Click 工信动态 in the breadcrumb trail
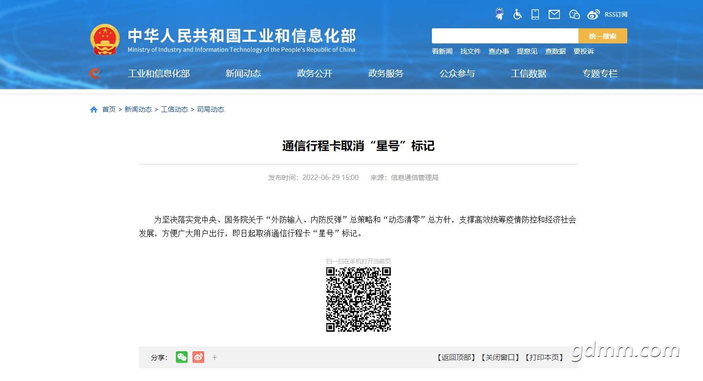Image resolution: width=703 pixels, height=381 pixels. (174, 110)
